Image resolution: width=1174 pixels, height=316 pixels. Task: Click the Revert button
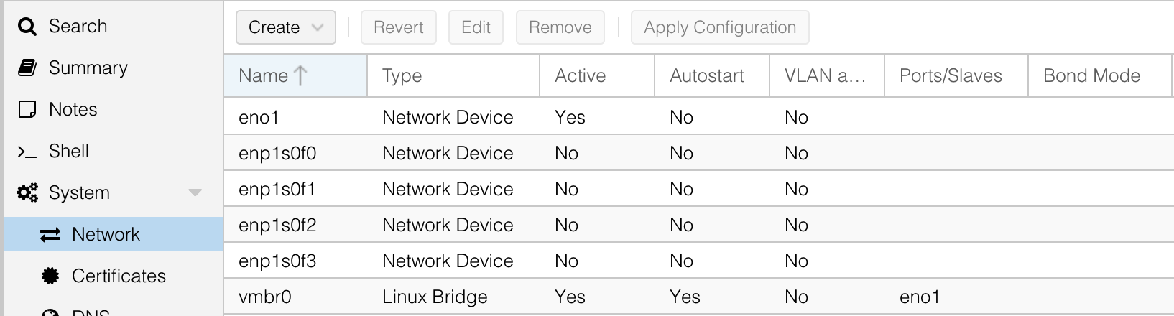399,27
